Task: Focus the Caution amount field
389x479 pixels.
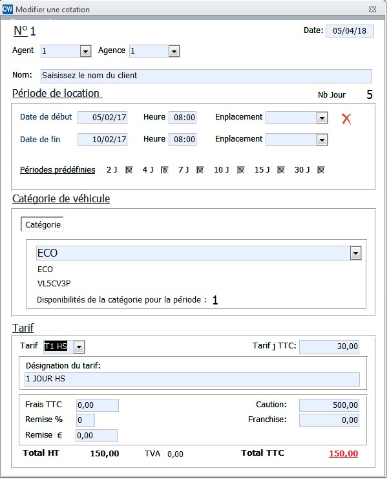Action: point(329,405)
